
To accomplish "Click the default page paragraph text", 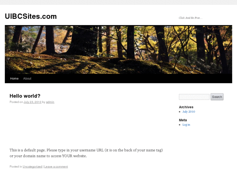I will click(86, 153).
